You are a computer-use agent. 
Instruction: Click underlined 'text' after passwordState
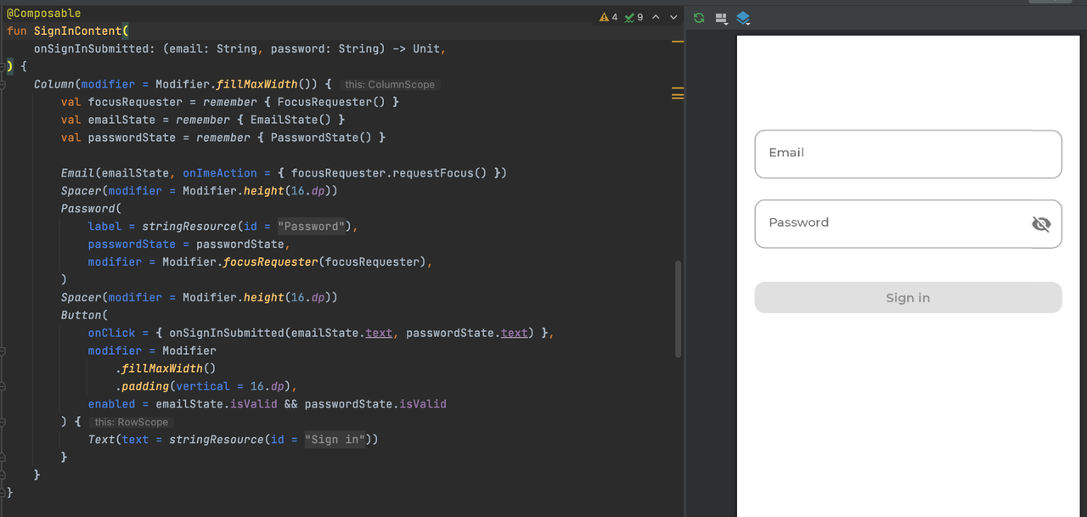click(515, 333)
